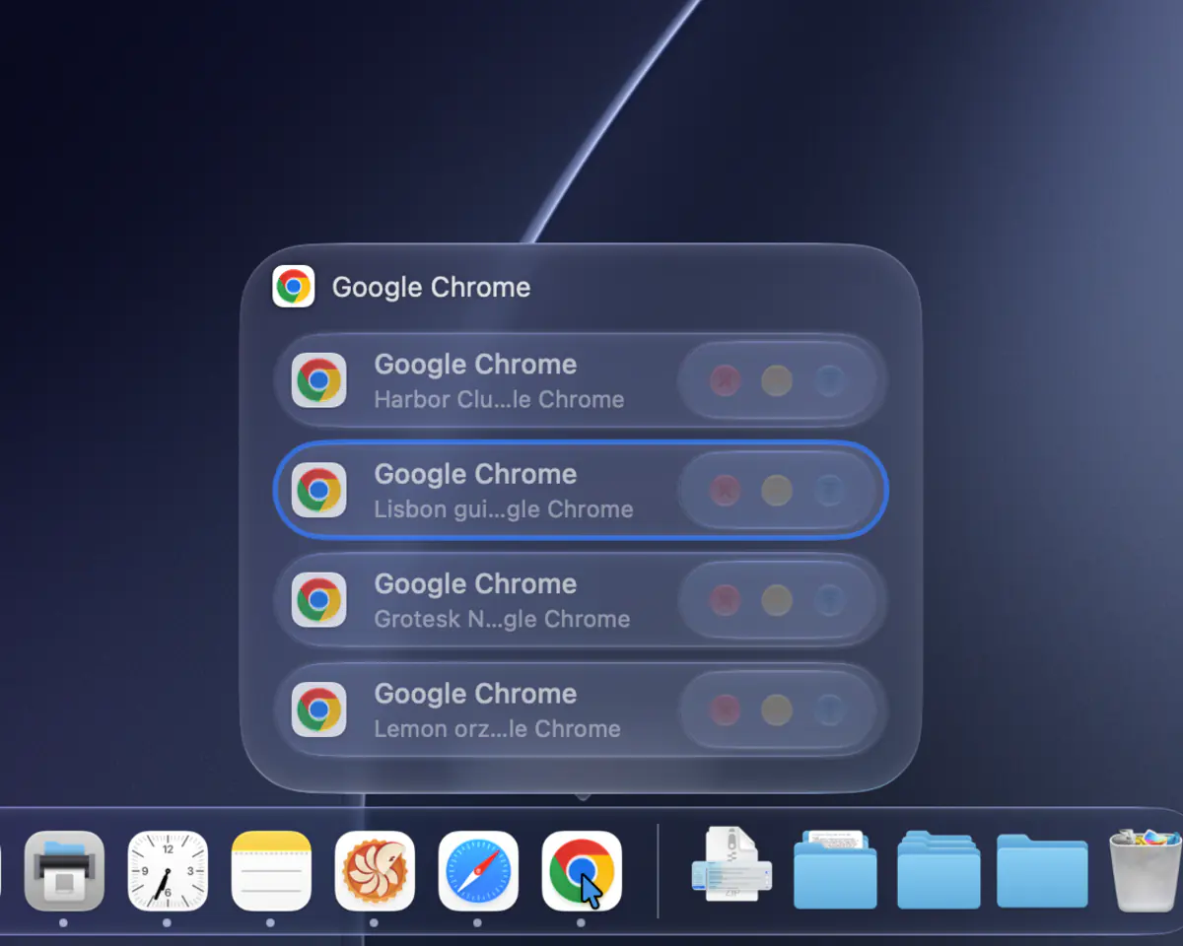Viewport: 1183px width, 946px height.
Task: Close the Harbor Clu window with red button
Action: pos(726,380)
